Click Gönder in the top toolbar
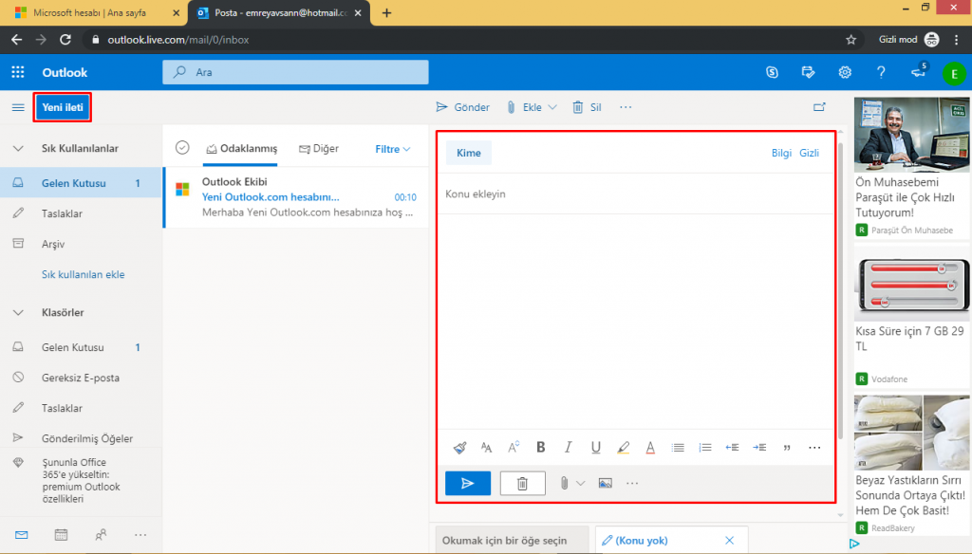 click(x=462, y=107)
